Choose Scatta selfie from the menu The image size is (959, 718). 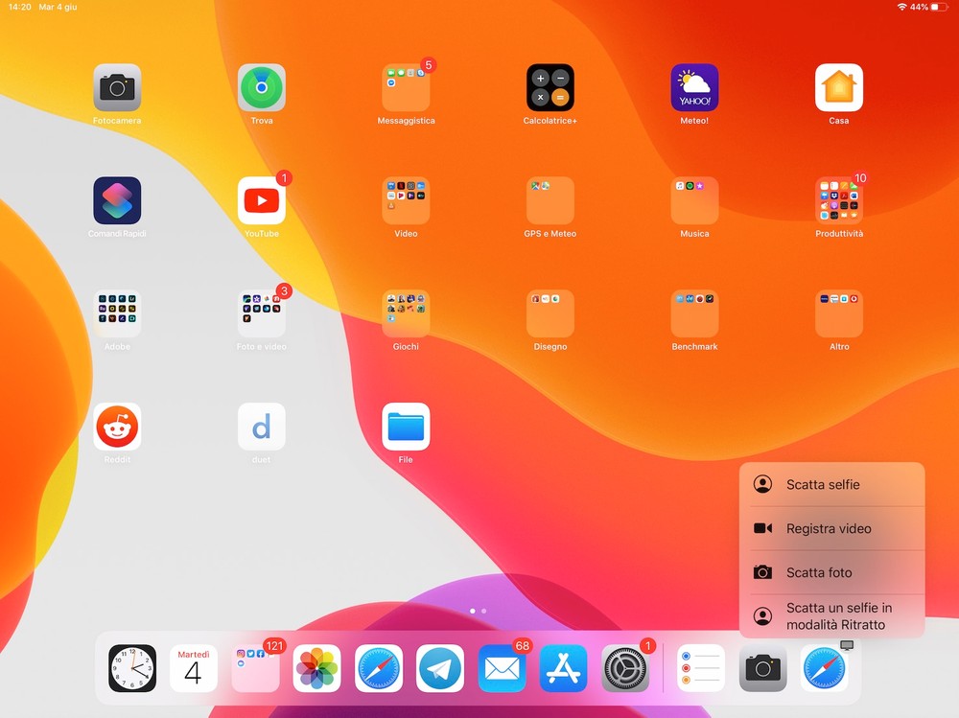(831, 484)
